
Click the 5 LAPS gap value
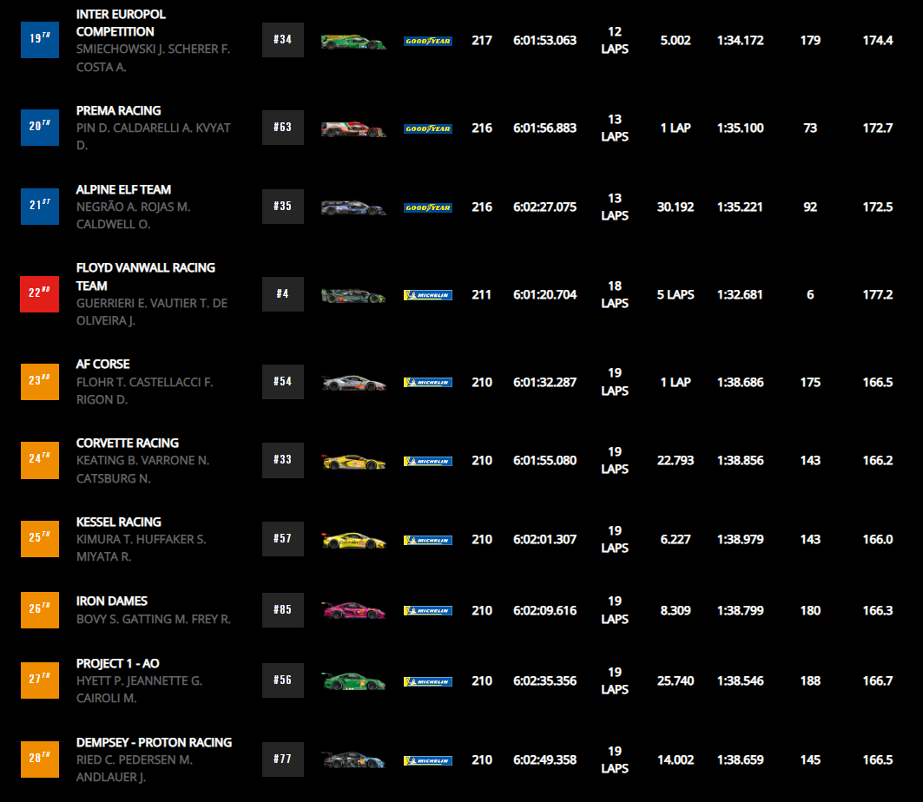click(676, 295)
